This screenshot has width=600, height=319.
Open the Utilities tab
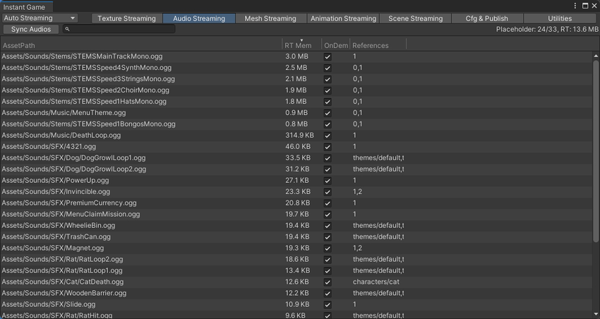tap(560, 18)
